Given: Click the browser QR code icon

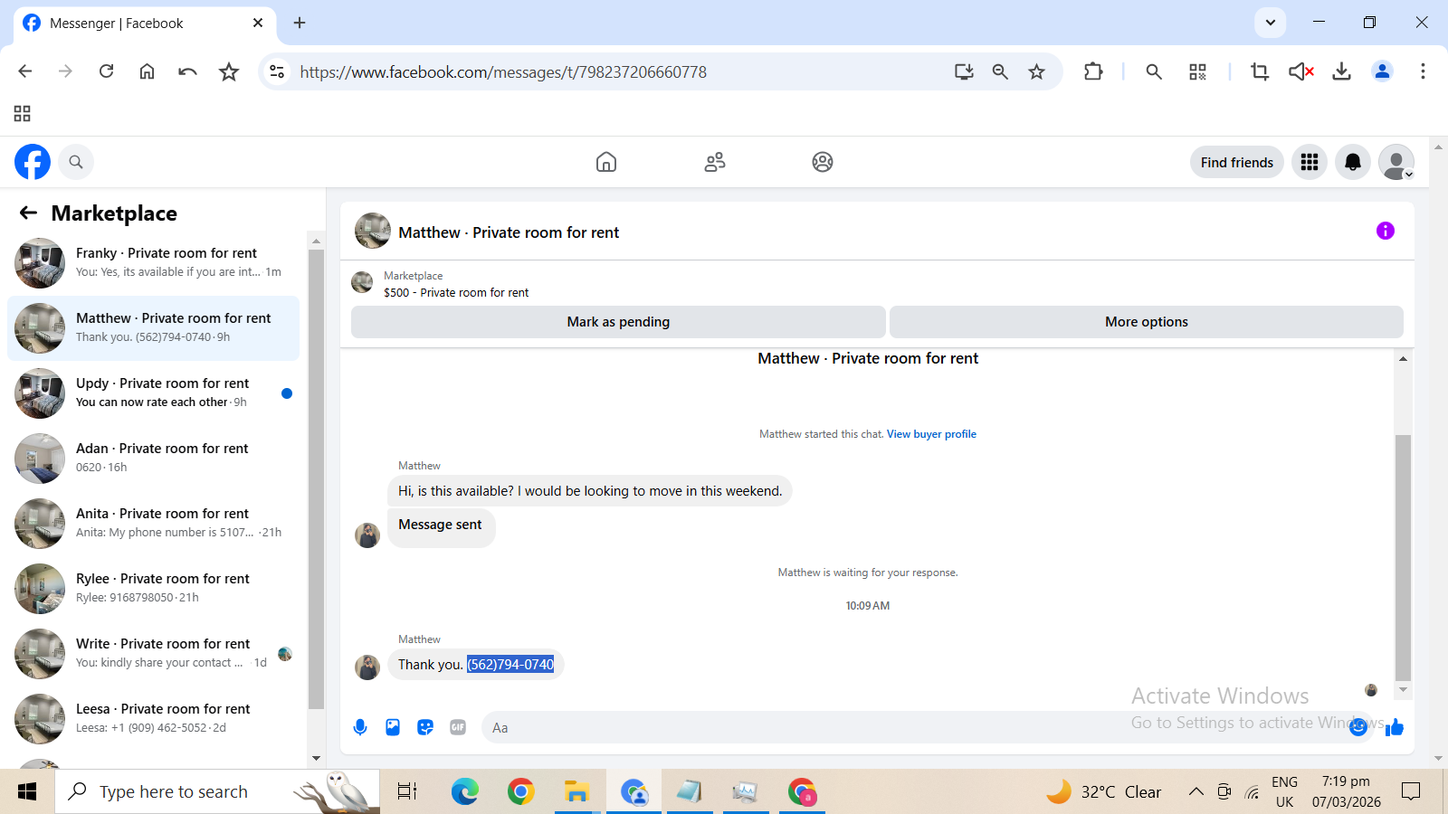Looking at the screenshot, I should tap(1198, 71).
